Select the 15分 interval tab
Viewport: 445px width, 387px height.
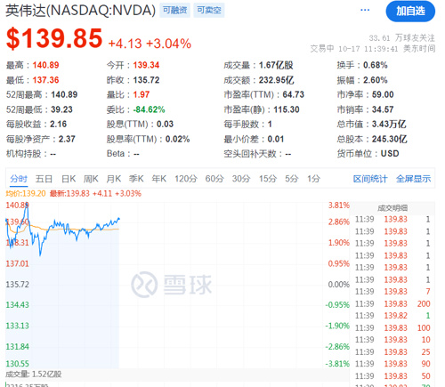click(268, 179)
